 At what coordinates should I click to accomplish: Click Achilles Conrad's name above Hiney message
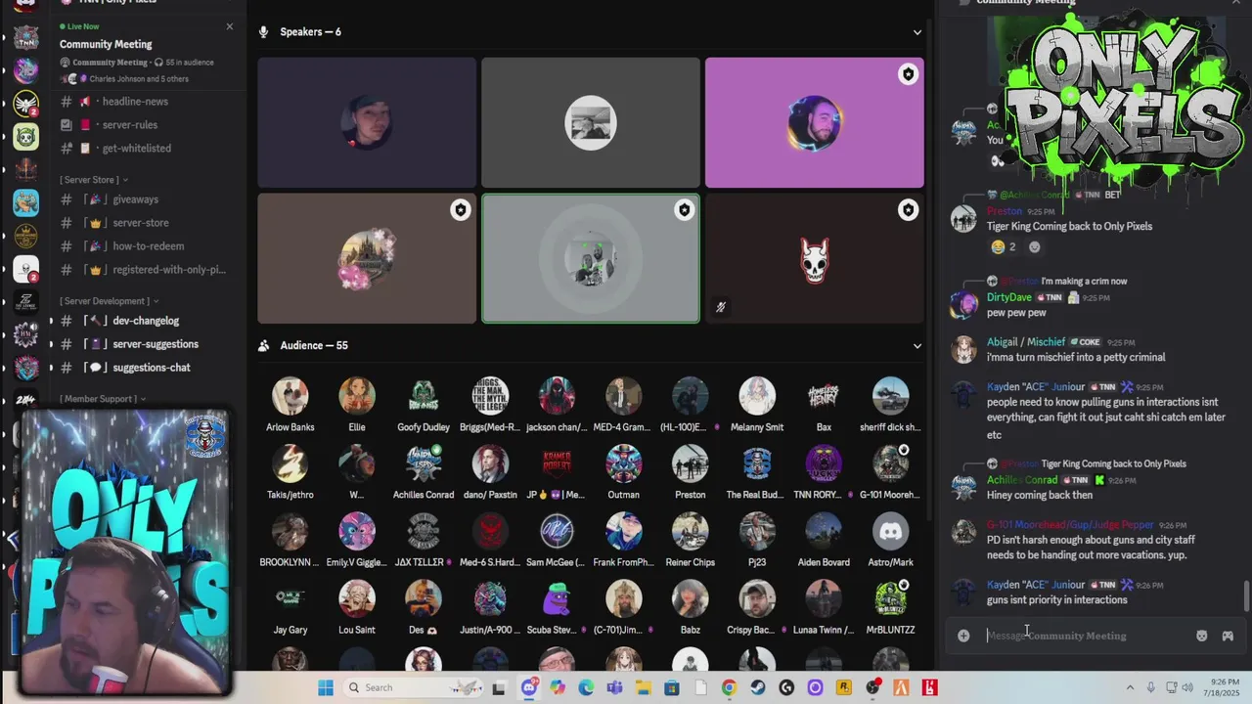[1021, 480]
